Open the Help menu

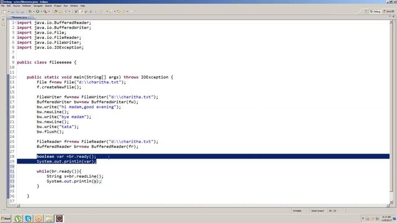83,6
